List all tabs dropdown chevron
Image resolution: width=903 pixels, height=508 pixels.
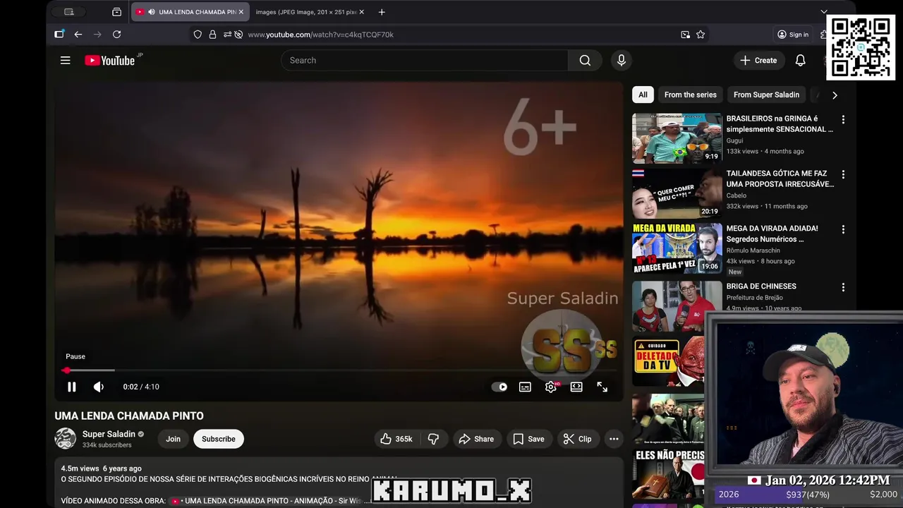823,12
